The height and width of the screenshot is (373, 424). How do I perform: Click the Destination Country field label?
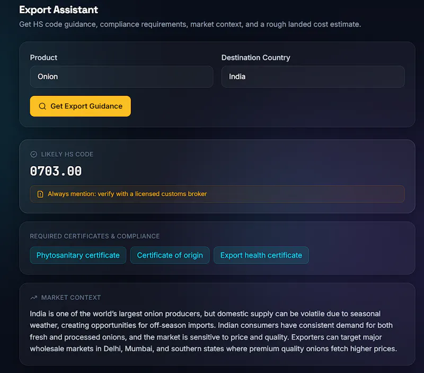256,58
